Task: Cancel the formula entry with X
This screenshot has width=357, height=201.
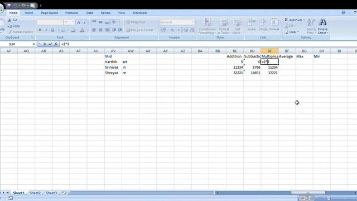Action: pos(45,44)
